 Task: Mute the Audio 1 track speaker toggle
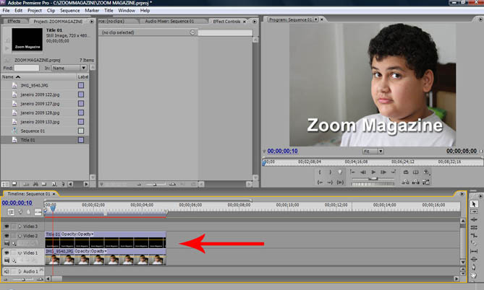pyautogui.click(x=7, y=271)
